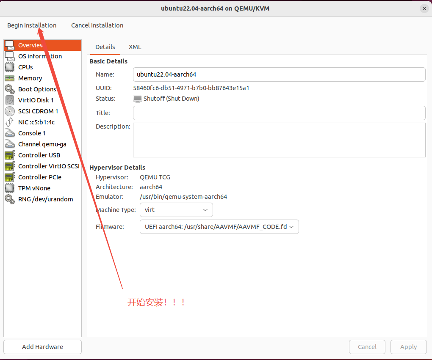
Task: Select the NIC :c5:b1:4c network icon
Action: click(10, 122)
